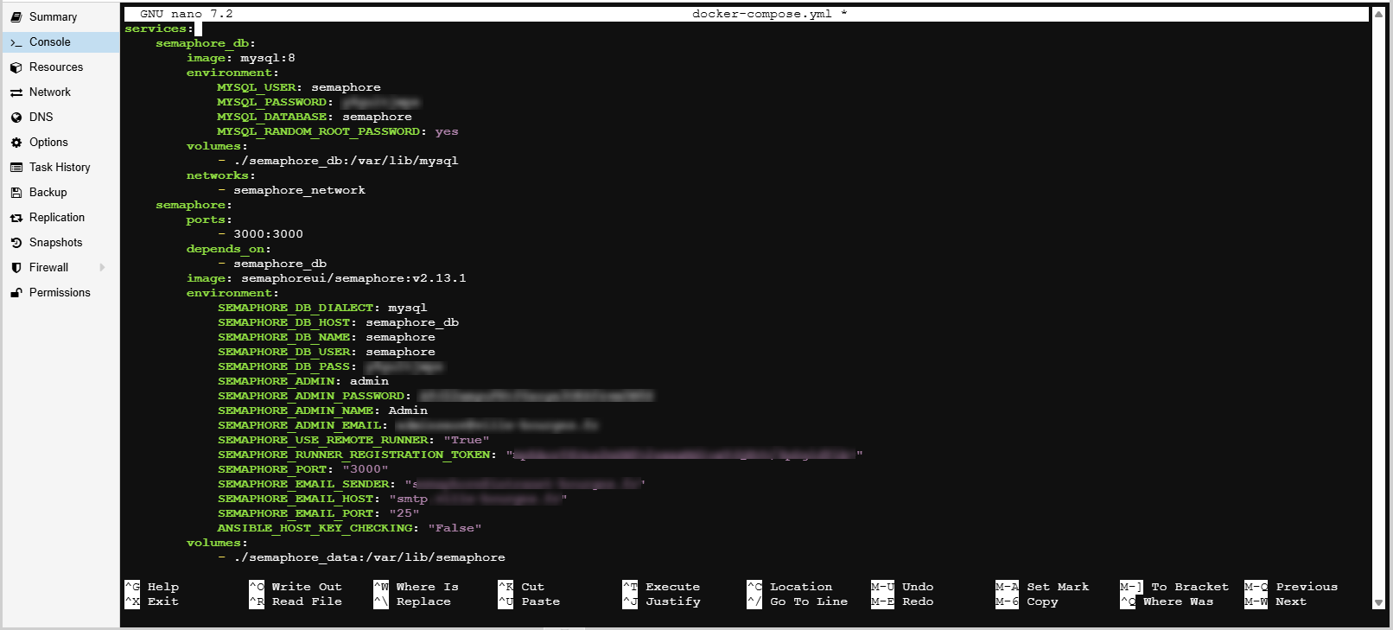Click the Network arrows icon
1393x630 pixels.
(x=16, y=92)
